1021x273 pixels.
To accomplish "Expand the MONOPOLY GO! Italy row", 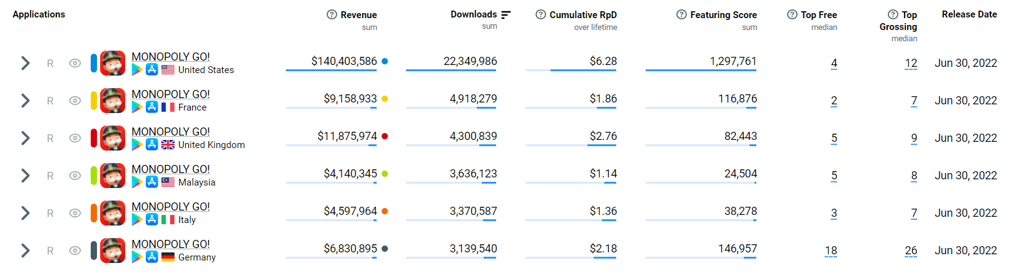I will pos(25,213).
